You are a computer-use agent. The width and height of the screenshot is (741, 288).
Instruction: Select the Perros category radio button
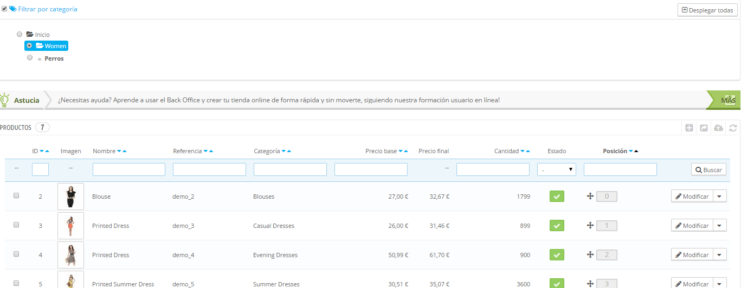30,57
